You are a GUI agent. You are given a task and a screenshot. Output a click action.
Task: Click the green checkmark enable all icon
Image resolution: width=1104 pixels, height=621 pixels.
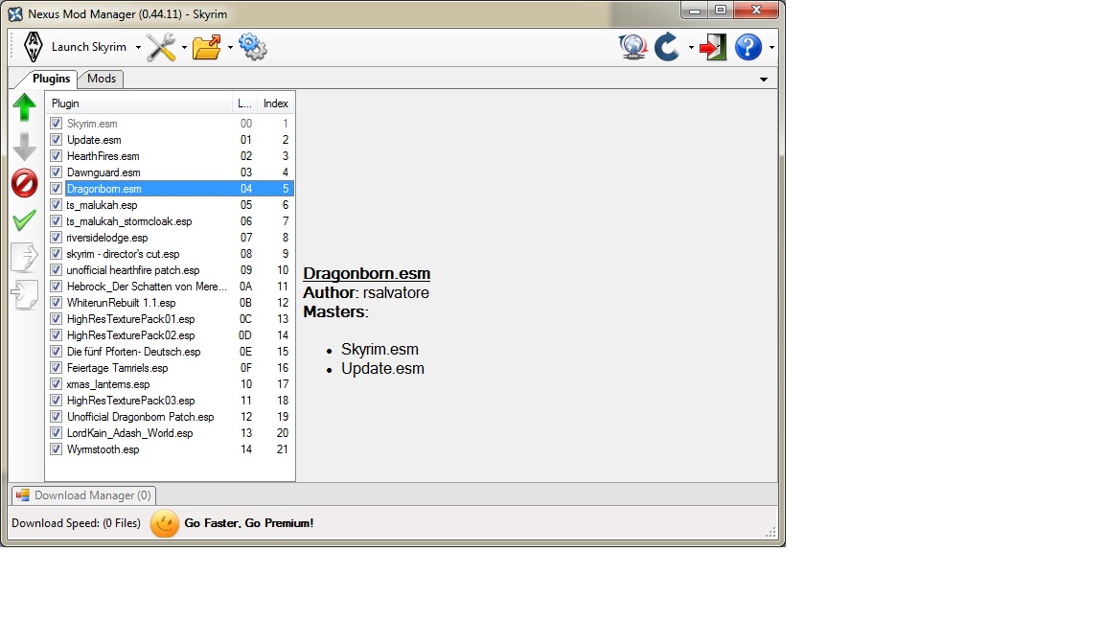tap(25, 220)
